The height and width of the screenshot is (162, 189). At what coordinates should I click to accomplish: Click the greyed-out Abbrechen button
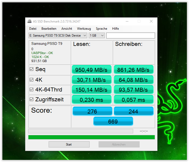119,144
